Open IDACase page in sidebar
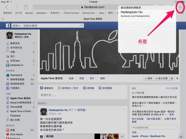This screenshot has height=139, width=186. (x=15, y=61)
